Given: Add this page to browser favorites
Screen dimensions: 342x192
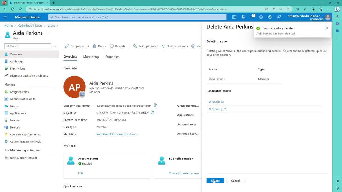Looking at the screenshot, I should click(288, 9).
